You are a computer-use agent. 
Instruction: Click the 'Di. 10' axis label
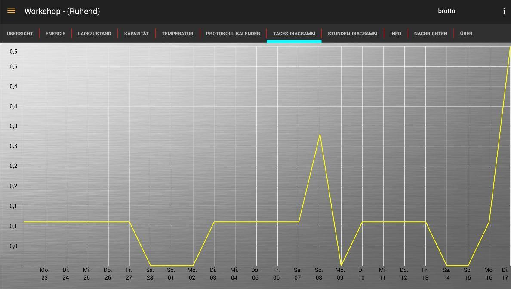tap(361, 274)
